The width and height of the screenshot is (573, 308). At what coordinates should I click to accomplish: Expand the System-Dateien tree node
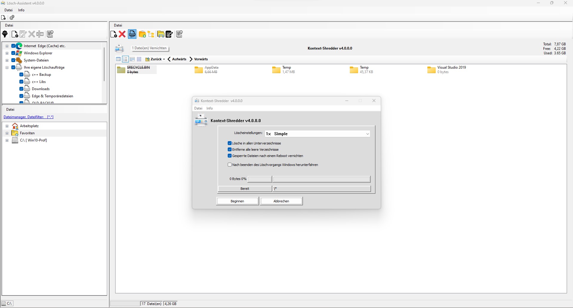tap(7, 60)
